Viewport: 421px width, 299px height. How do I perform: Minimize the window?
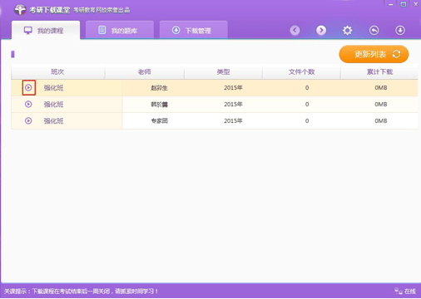coord(391,4)
